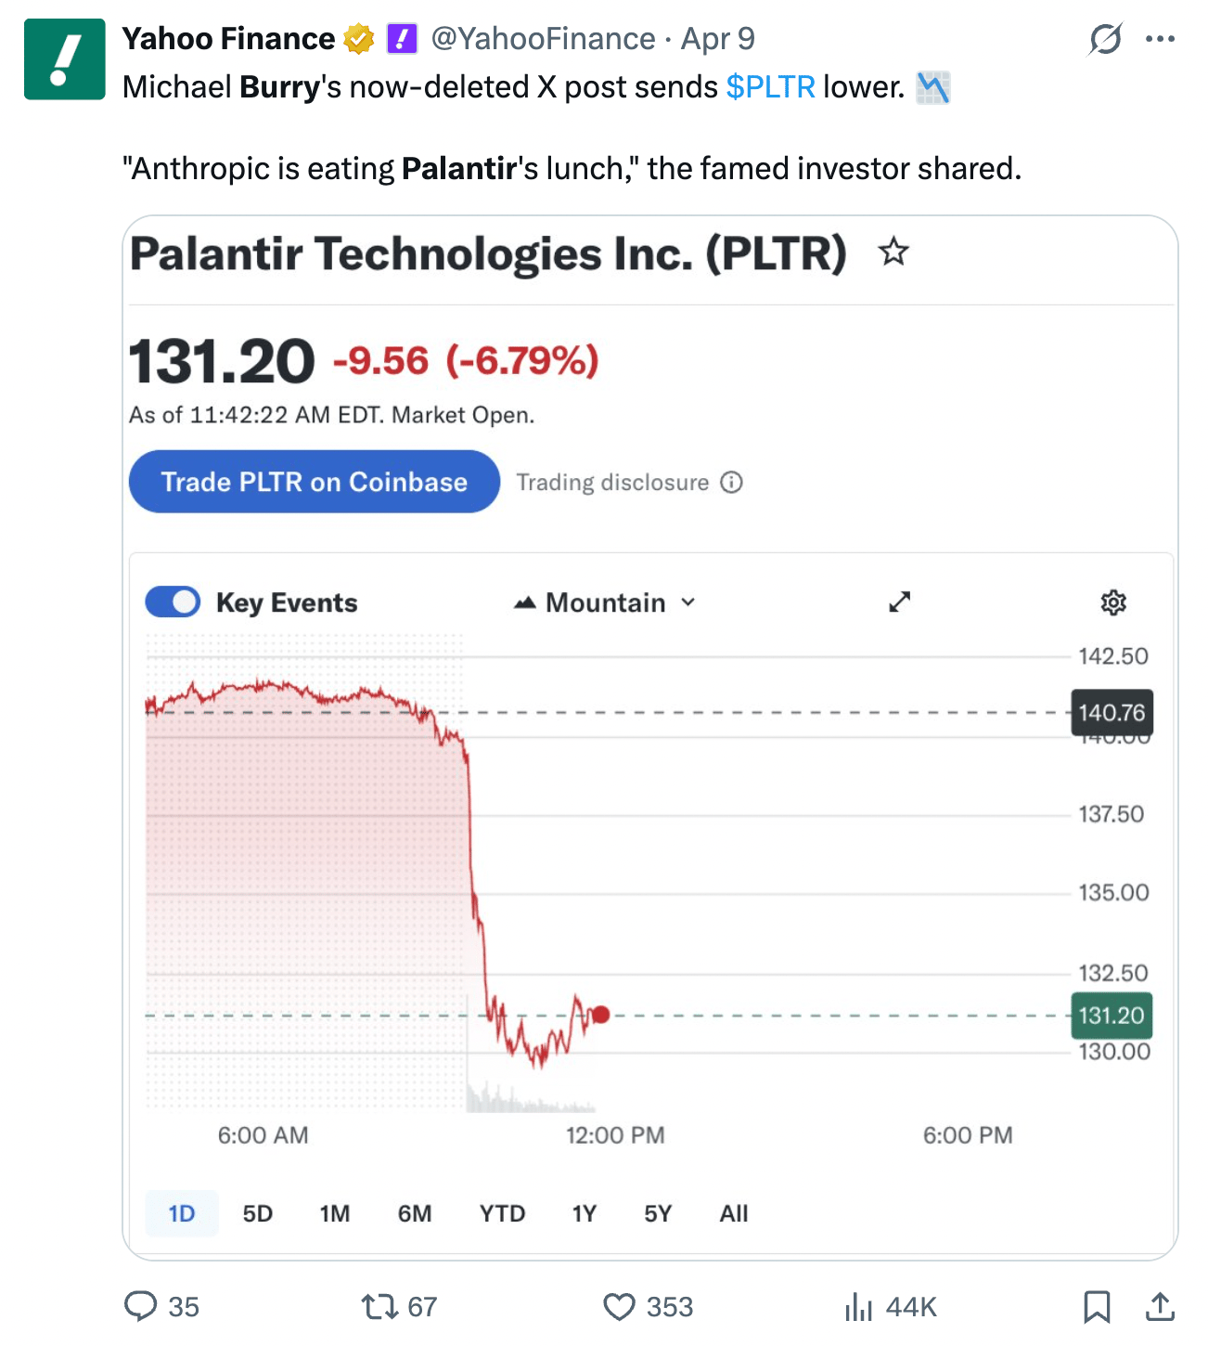Switch to the YTD range tab

[502, 1213]
